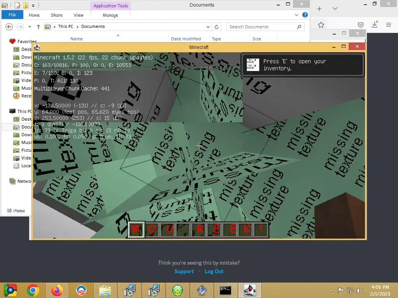Image resolution: width=398 pixels, height=298 pixels.
Task: Expand the Explorer ribbon with the chevron
Action: 297,15
